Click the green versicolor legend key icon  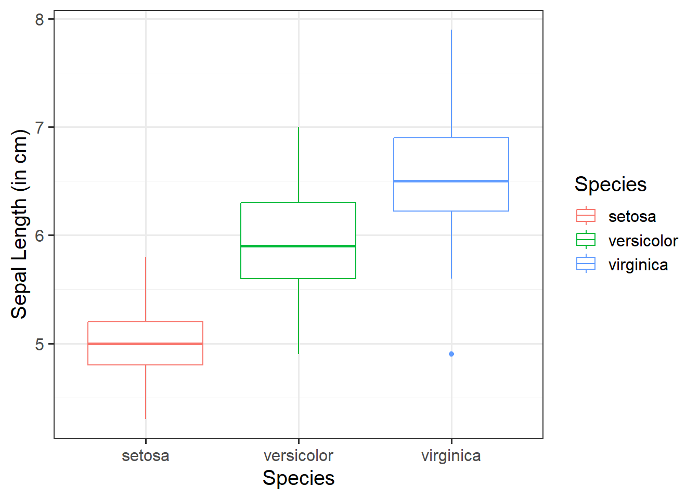pos(586,240)
